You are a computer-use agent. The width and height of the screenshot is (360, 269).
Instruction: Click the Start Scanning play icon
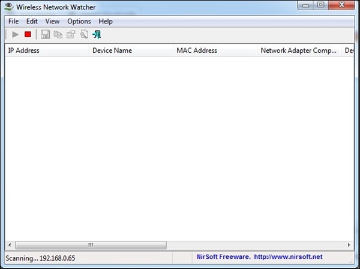tap(16, 35)
